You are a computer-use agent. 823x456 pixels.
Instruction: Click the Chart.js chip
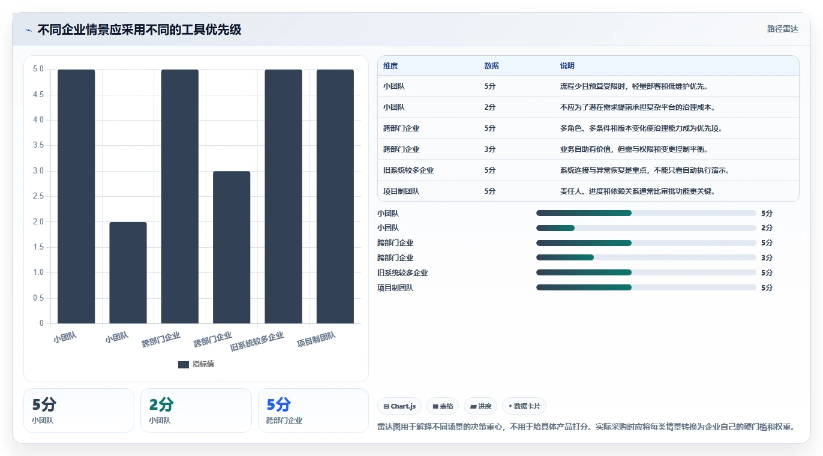(400, 406)
